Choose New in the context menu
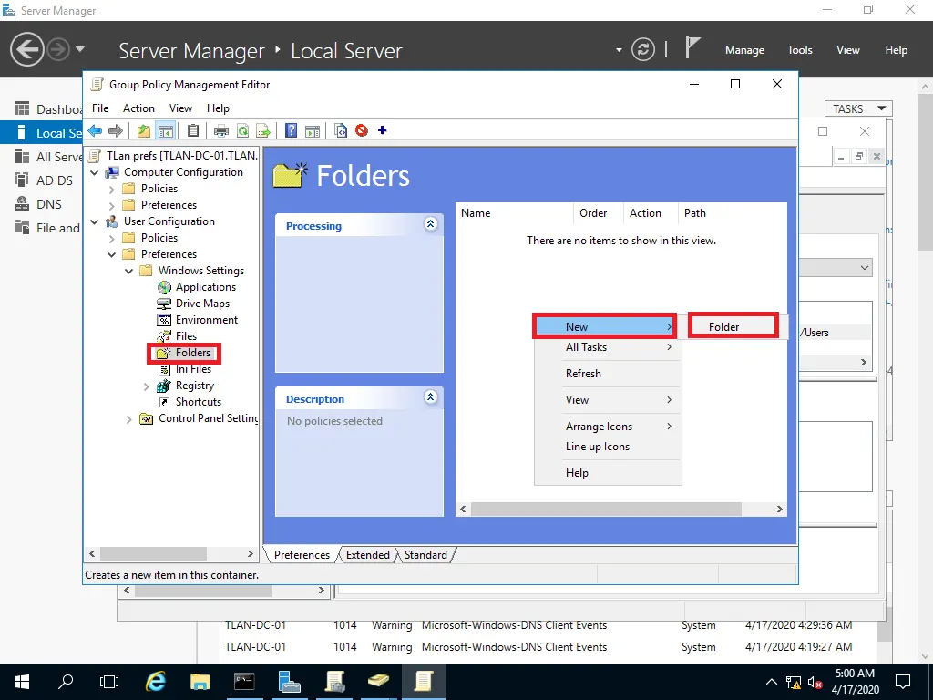 tap(605, 327)
